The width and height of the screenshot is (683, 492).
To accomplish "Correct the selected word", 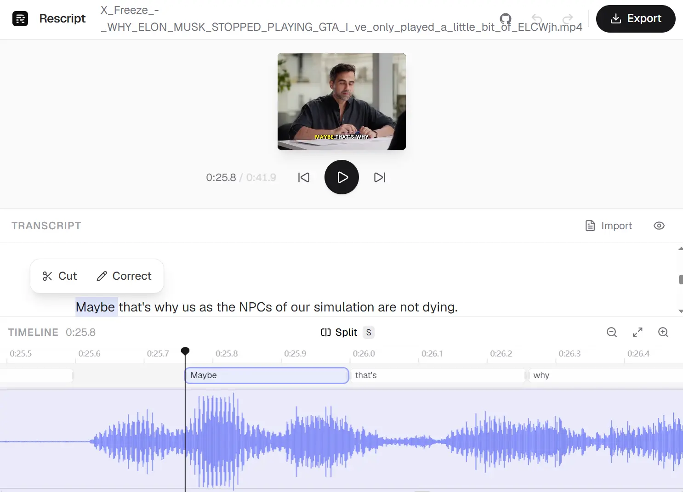I will tap(124, 276).
